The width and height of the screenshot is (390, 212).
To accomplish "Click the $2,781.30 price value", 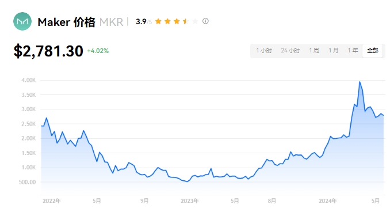I will 48,51.
